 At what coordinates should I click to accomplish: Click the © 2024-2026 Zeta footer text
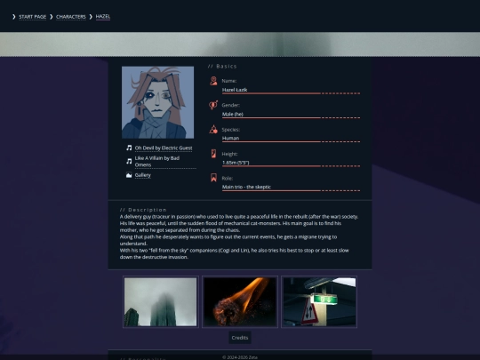click(x=240, y=357)
